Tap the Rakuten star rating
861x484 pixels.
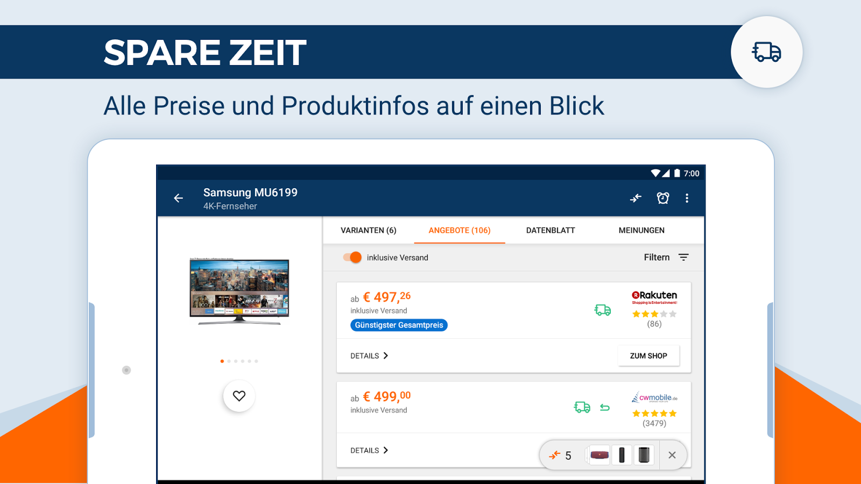click(x=654, y=314)
